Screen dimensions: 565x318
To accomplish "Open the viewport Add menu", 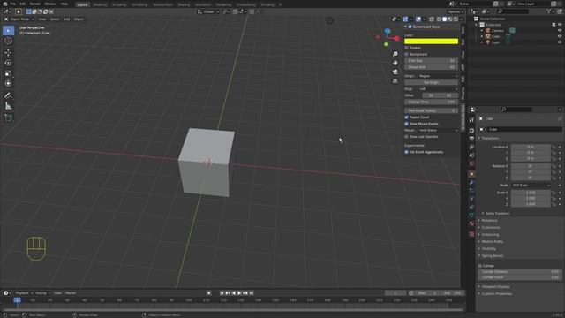I will 67,19.
